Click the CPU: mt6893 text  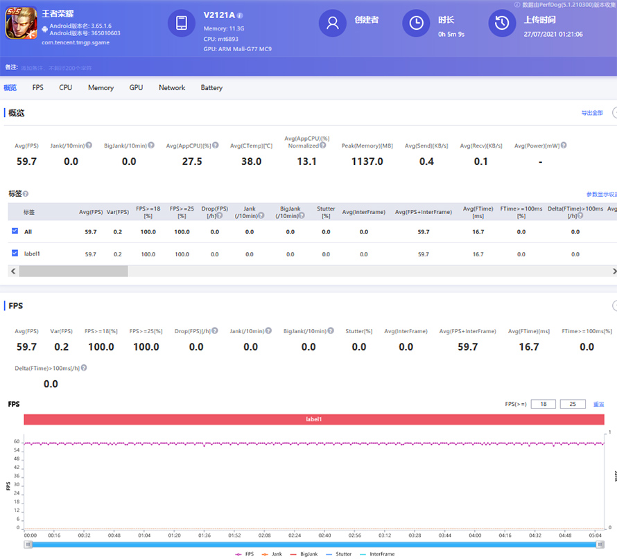coord(220,39)
